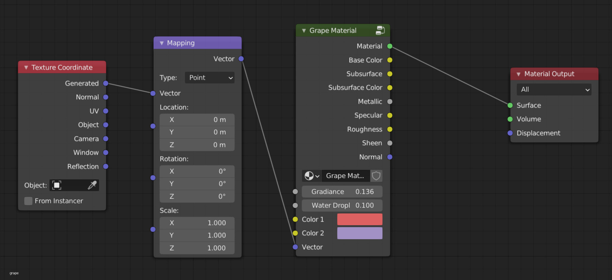Click the fake user shield icon
Viewport: 612px width, 280px height.
376,176
